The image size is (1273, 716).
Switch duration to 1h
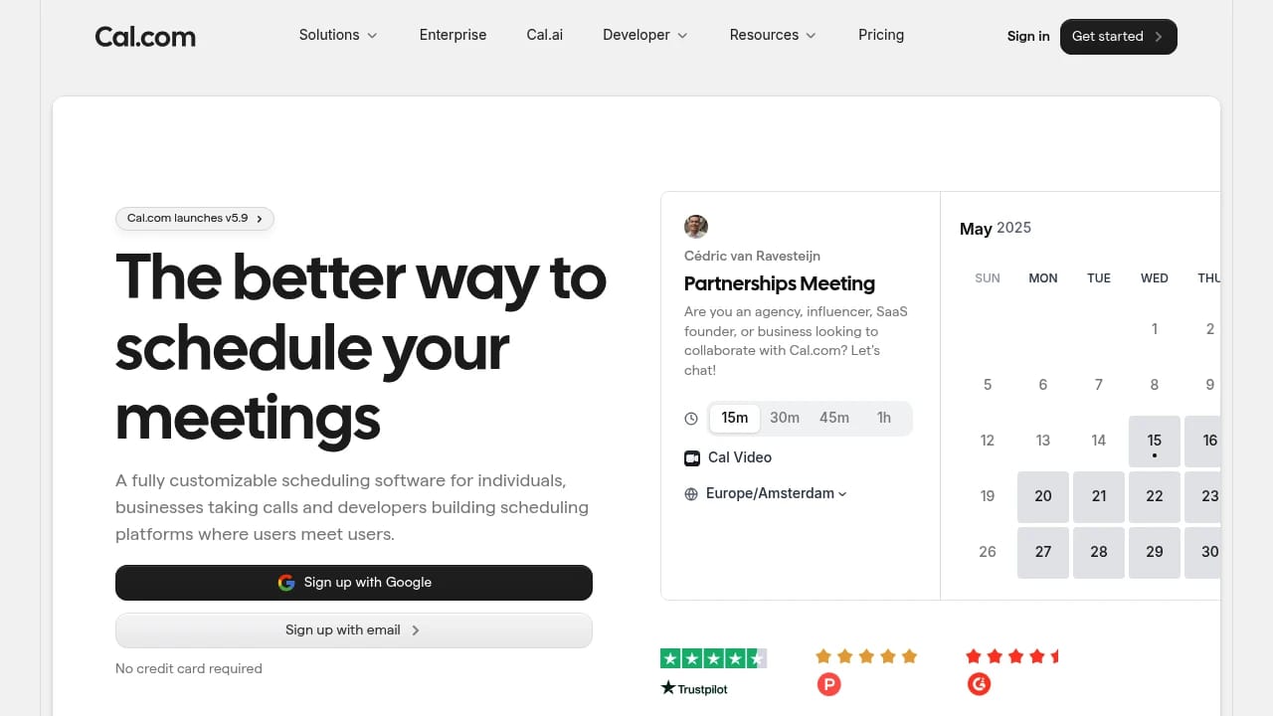(x=883, y=418)
